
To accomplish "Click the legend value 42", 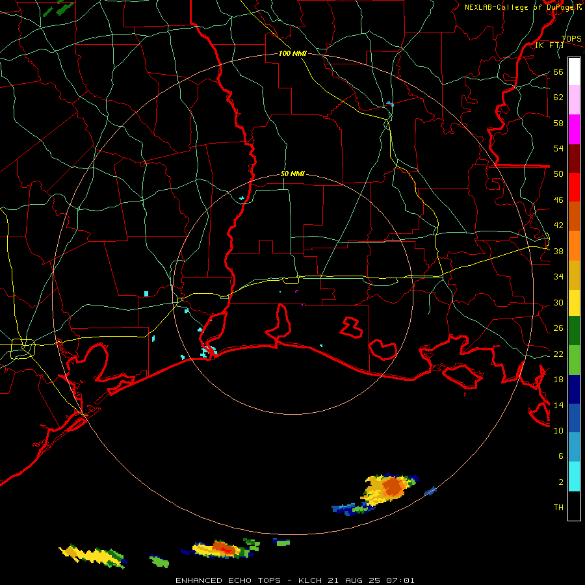I will pos(558,226).
